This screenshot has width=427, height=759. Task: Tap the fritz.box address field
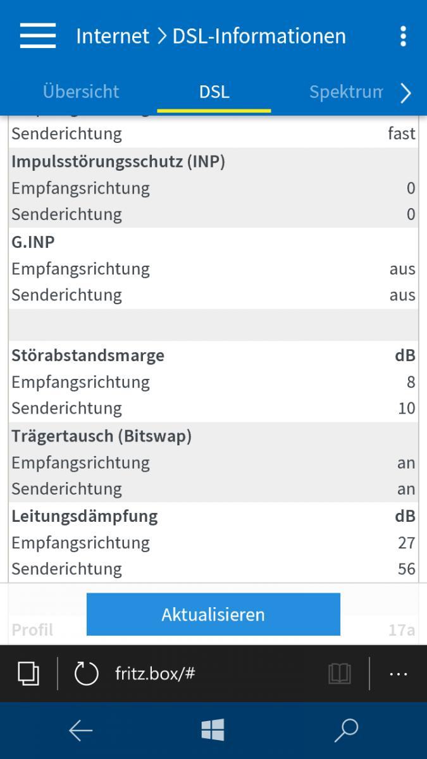(155, 673)
